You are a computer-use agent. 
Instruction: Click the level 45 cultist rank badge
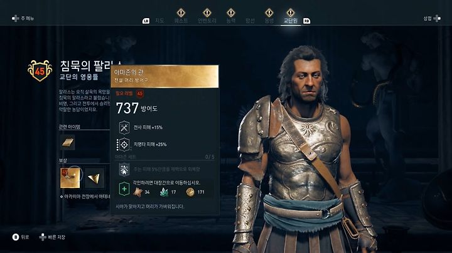click(40, 71)
